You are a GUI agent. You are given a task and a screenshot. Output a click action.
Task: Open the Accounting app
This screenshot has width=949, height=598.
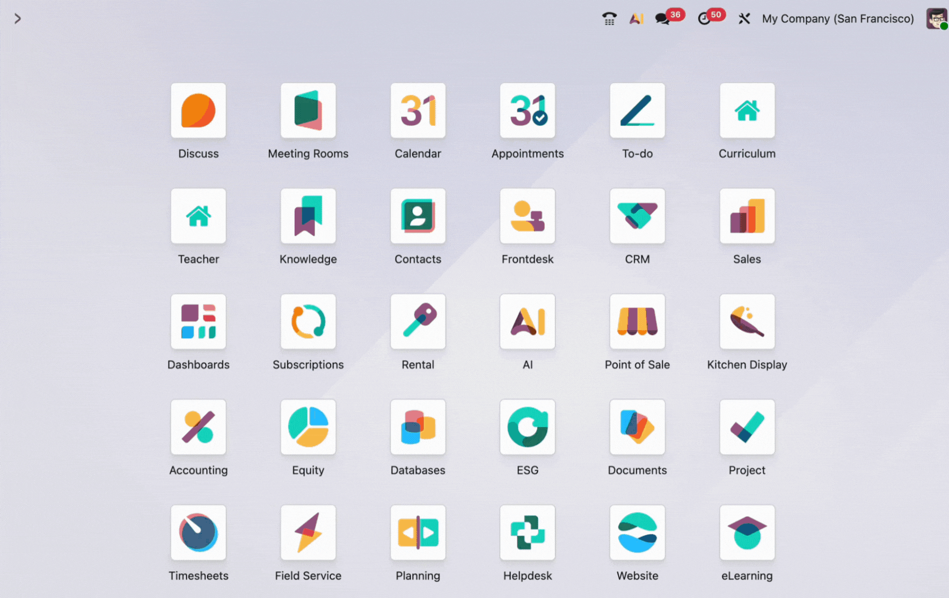[198, 427]
